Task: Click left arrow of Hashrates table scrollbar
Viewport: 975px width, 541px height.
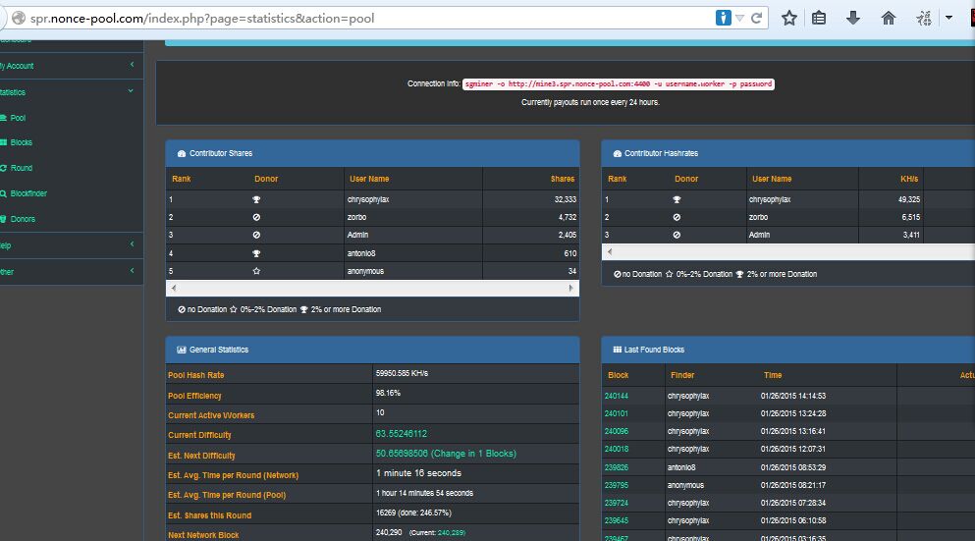Action: coord(610,251)
